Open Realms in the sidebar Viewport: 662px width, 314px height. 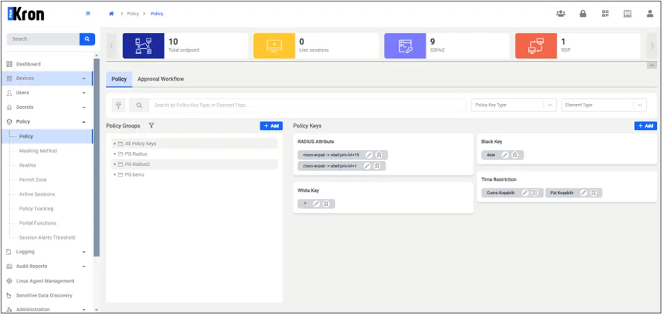click(27, 165)
